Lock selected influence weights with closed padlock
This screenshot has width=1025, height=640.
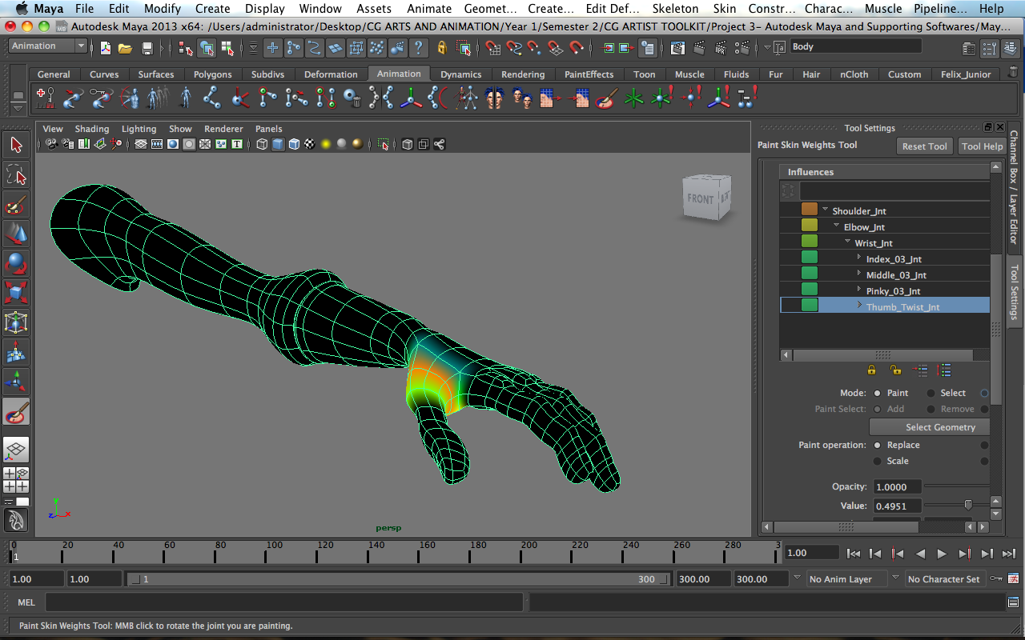(871, 370)
